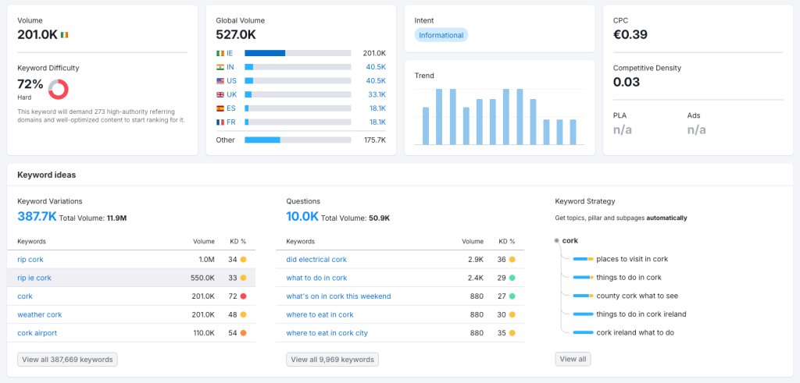
Task: Open the 'cork airport' keyword link
Action: click(x=37, y=333)
